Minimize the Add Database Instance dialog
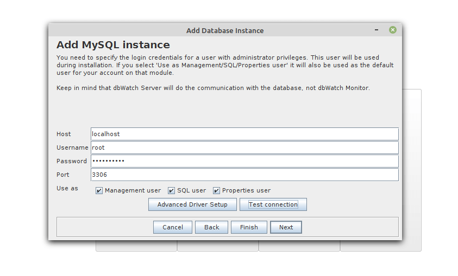 (377, 30)
